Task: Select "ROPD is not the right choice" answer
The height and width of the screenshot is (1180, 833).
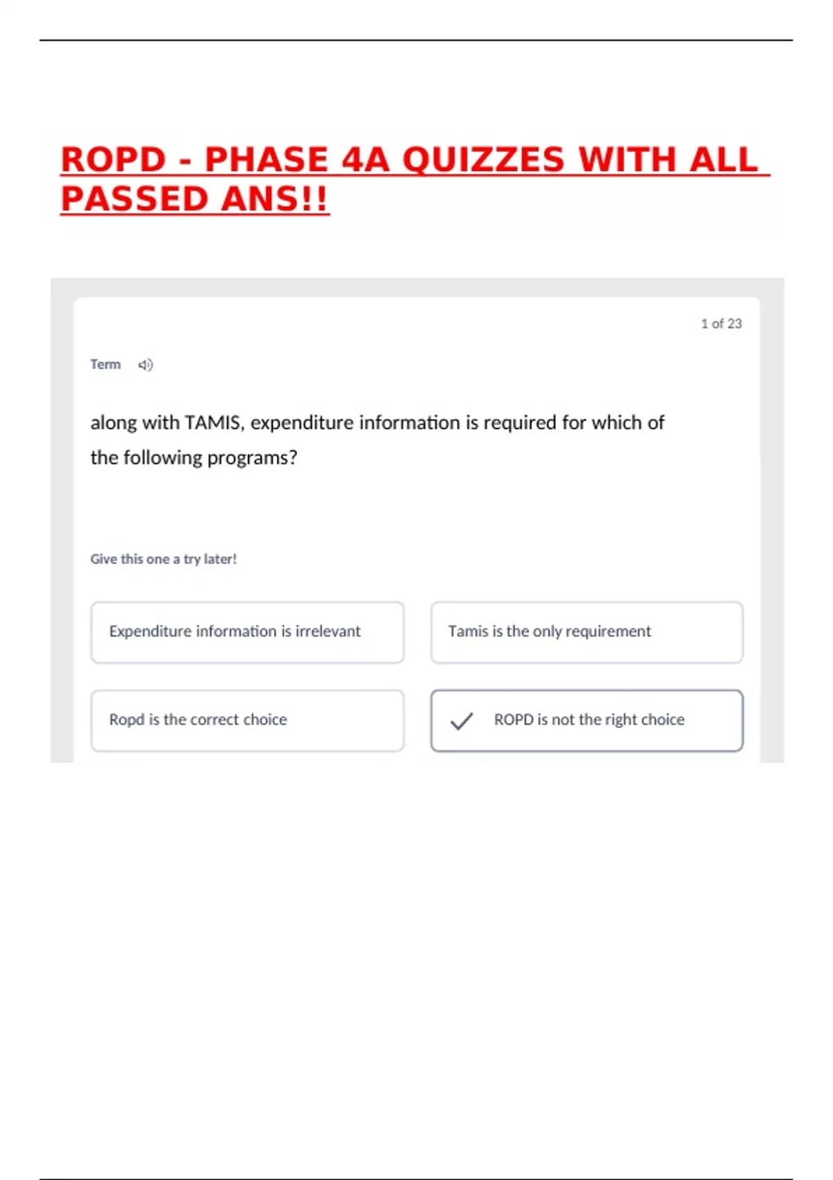Action: click(589, 720)
